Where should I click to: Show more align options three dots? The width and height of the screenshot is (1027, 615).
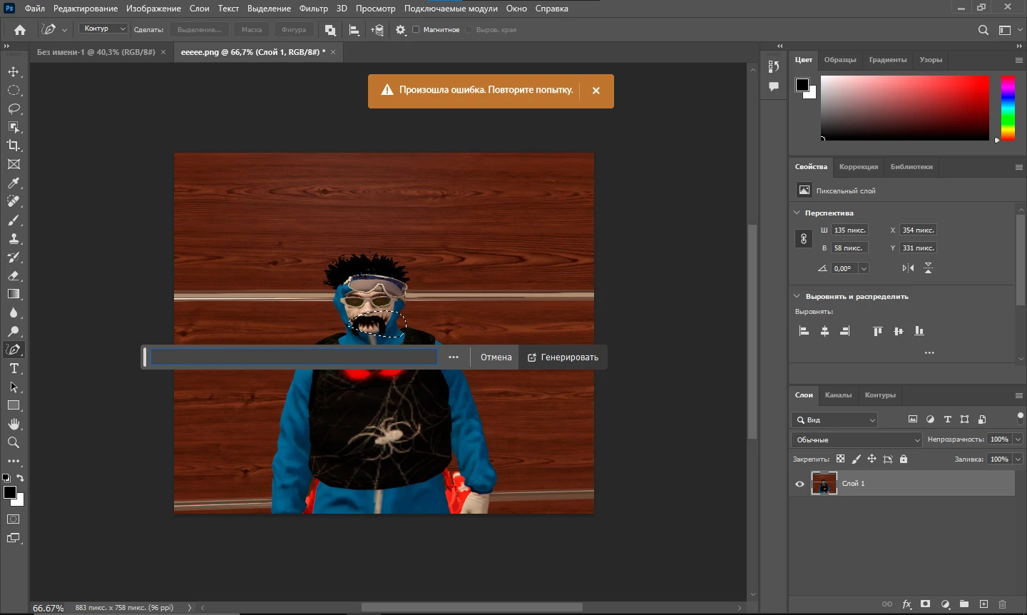coord(929,352)
